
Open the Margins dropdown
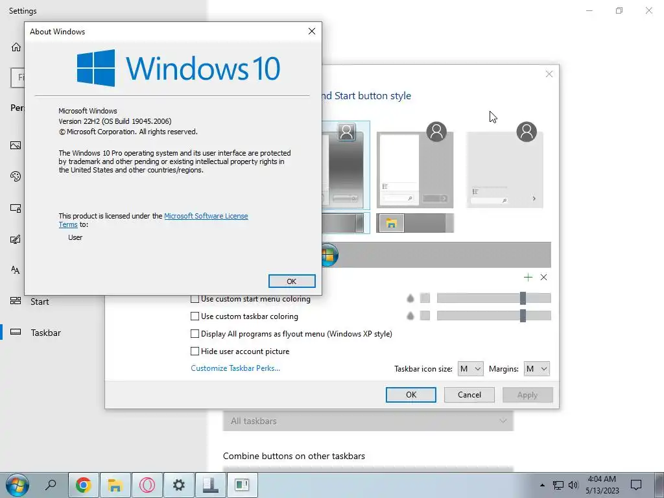(x=536, y=369)
